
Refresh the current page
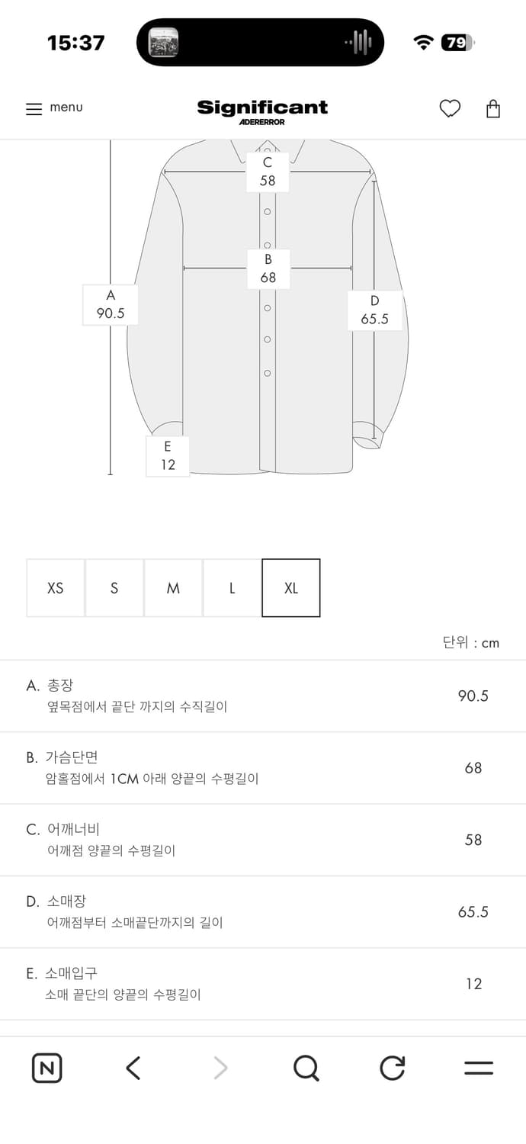(x=392, y=1068)
